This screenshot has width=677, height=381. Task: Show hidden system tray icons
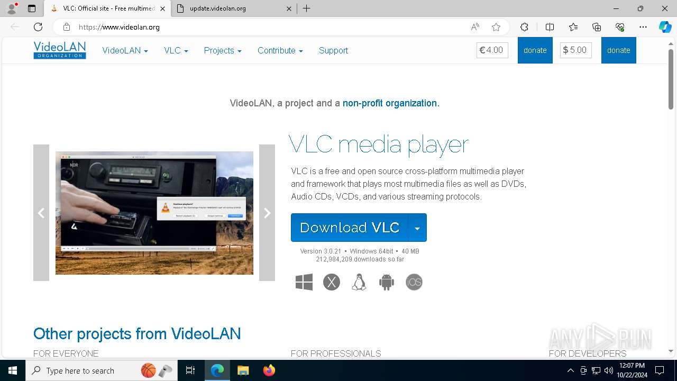pos(570,370)
